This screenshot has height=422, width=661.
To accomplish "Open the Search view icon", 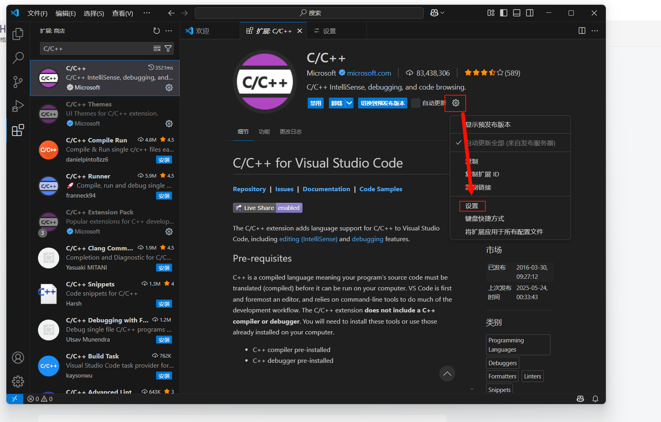I will (x=18, y=58).
